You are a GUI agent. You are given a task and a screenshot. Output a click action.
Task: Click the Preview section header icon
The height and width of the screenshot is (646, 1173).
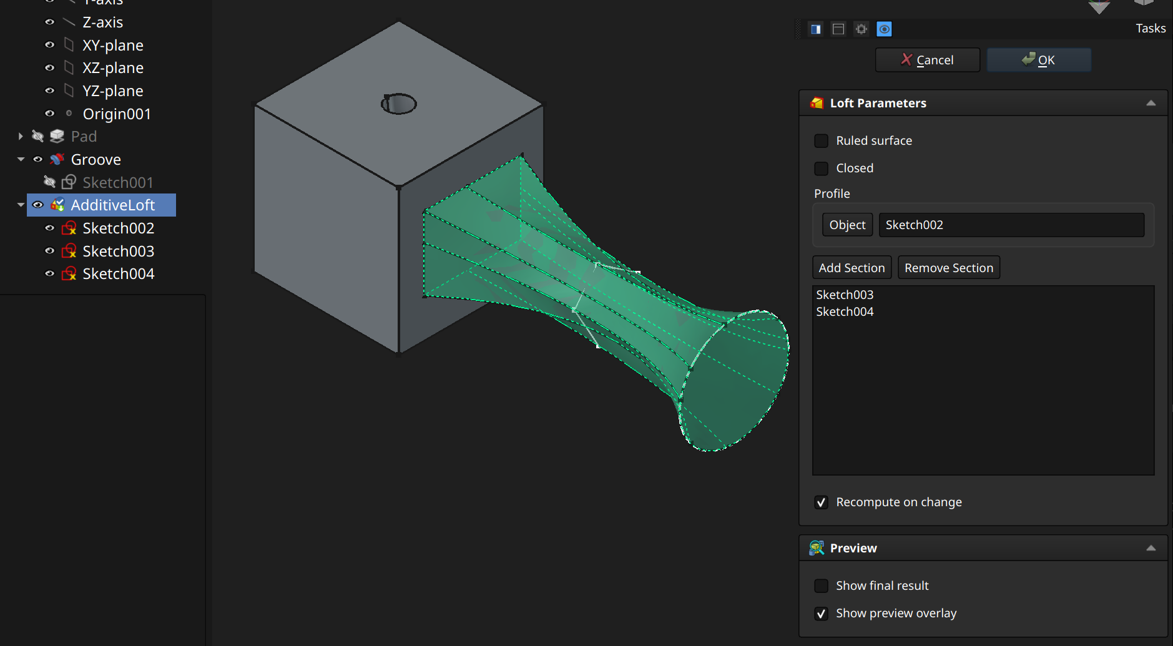coord(817,548)
